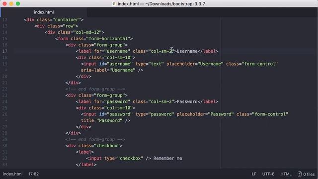Click title="Password" attribute
This screenshot has height=179, width=318.
tap(101, 120)
